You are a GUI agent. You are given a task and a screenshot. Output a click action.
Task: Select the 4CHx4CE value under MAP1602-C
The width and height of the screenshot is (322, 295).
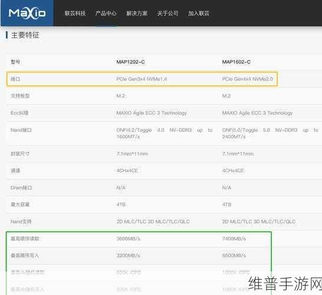tap(233, 171)
